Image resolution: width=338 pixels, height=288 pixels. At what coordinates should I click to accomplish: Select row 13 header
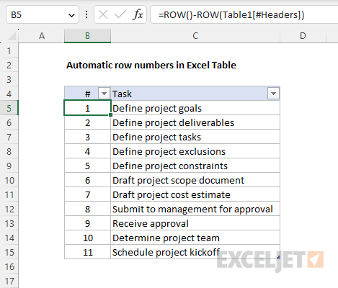coord(9,223)
